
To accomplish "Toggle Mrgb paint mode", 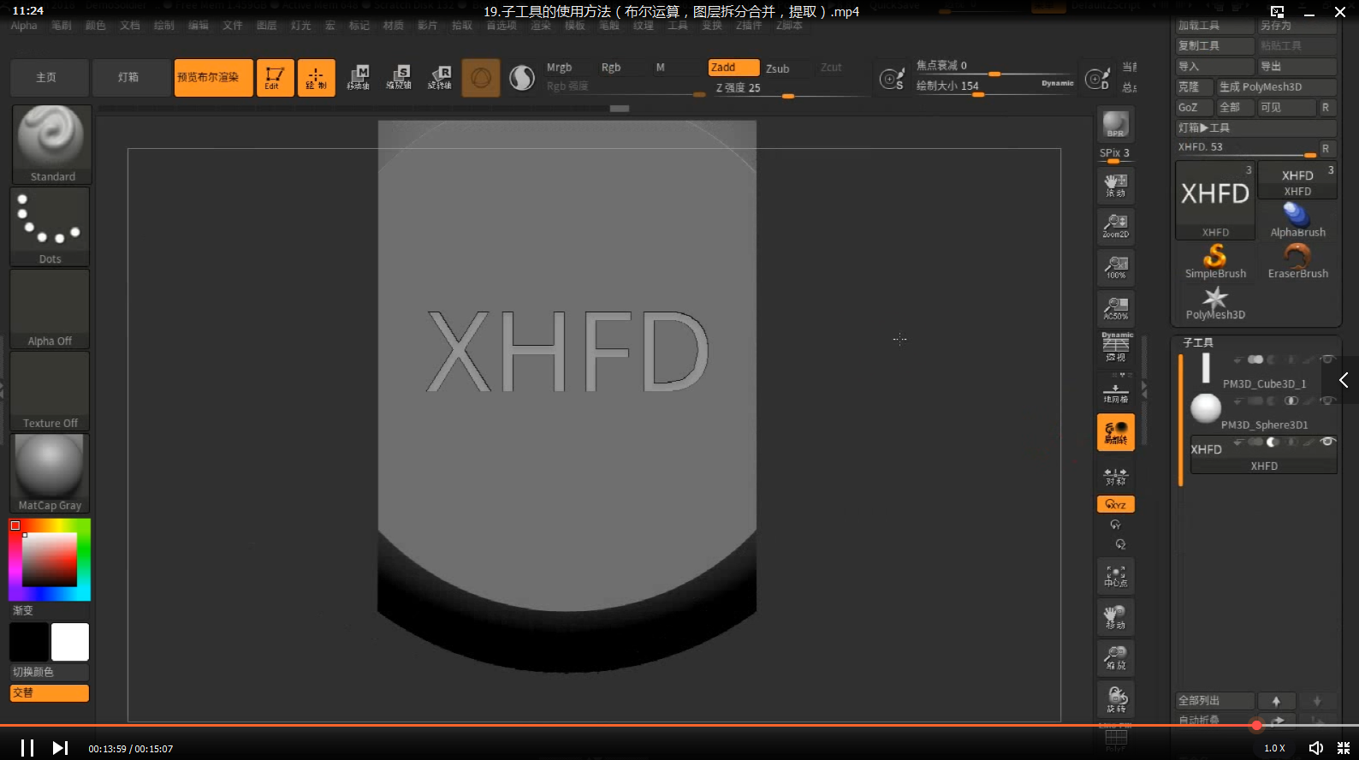I will point(559,68).
